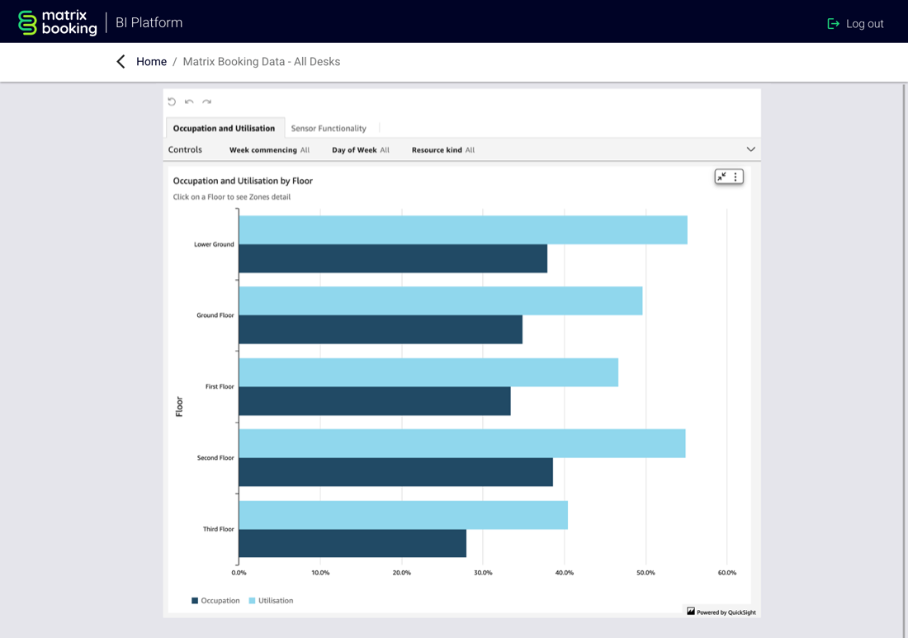Open the chart's three-dot options menu
The width and height of the screenshot is (908, 638).
(735, 177)
